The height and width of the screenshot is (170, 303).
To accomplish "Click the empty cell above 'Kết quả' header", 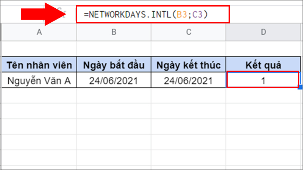I will (x=264, y=48).
